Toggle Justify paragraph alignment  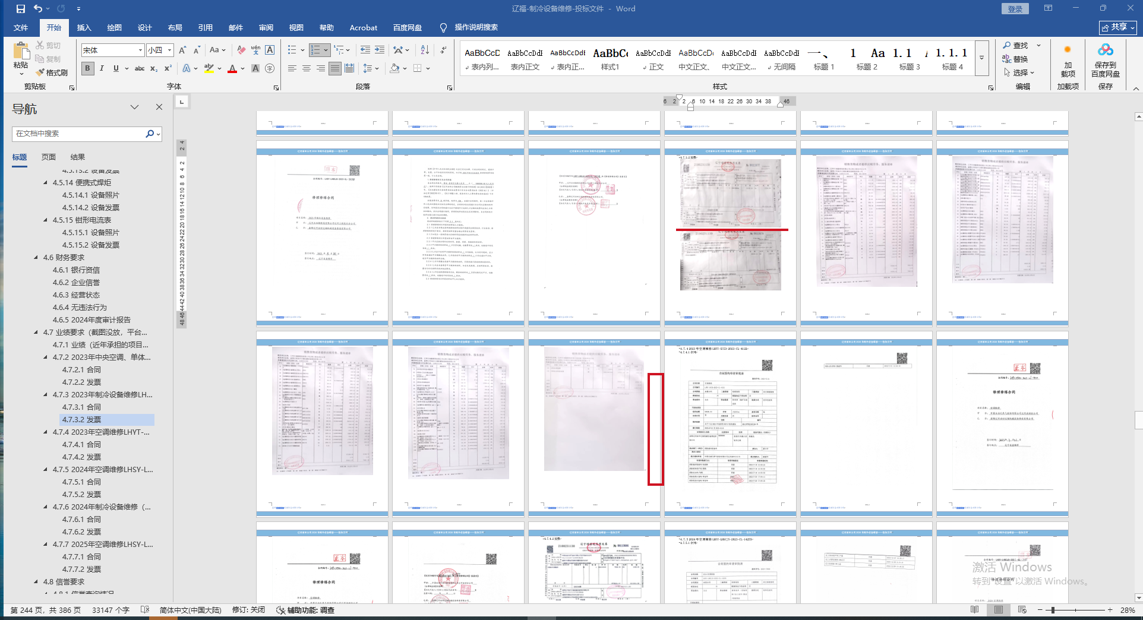click(335, 69)
